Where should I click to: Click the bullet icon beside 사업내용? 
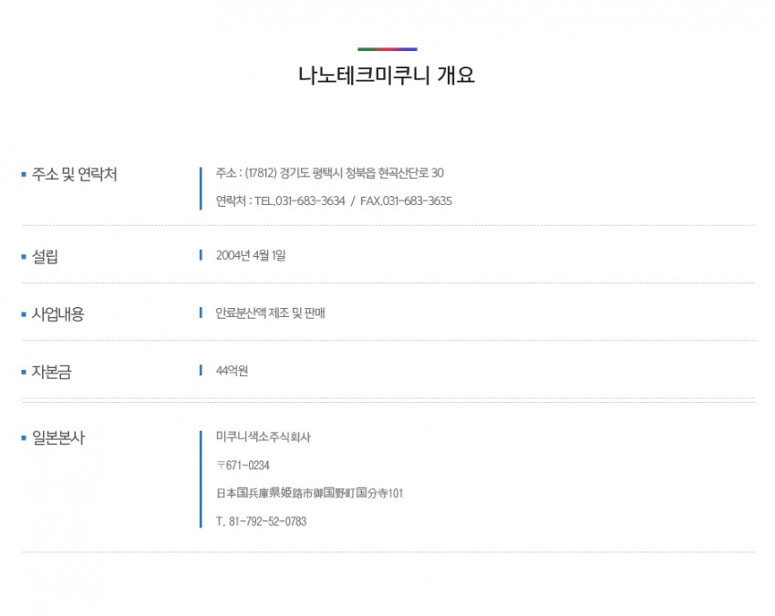tap(24, 314)
